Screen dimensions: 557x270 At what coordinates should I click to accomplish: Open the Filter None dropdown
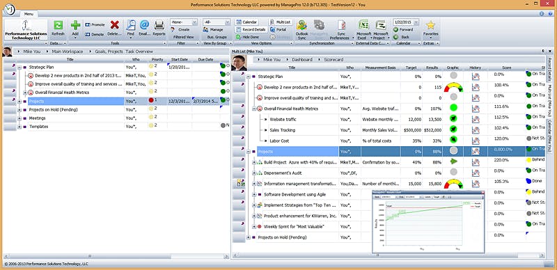184,22
